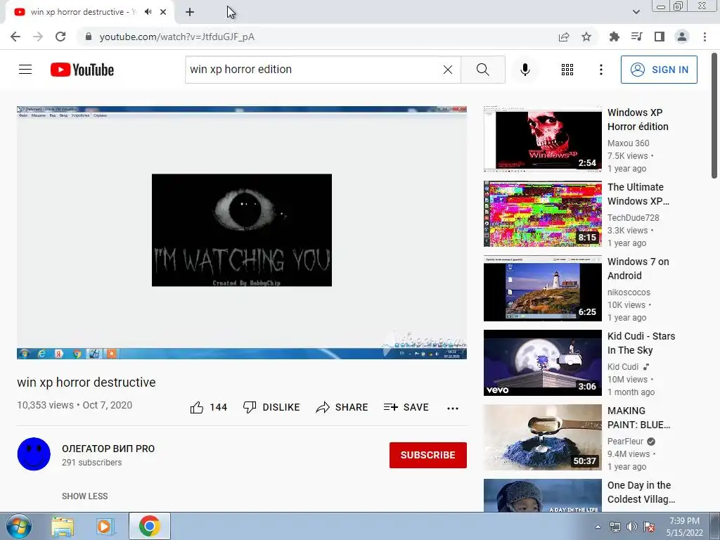Click in the search input field
The image size is (720, 540).
pos(314,70)
